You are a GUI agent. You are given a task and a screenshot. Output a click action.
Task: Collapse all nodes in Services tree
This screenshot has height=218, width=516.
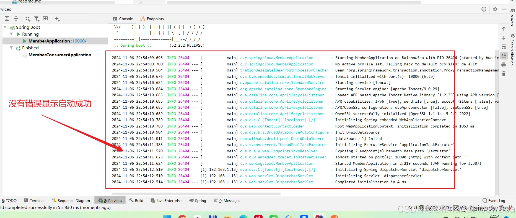pyautogui.click(x=16, y=18)
